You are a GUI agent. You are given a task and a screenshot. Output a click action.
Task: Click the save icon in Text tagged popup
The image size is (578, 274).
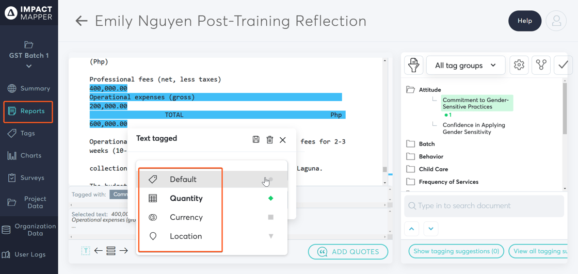coord(256,139)
